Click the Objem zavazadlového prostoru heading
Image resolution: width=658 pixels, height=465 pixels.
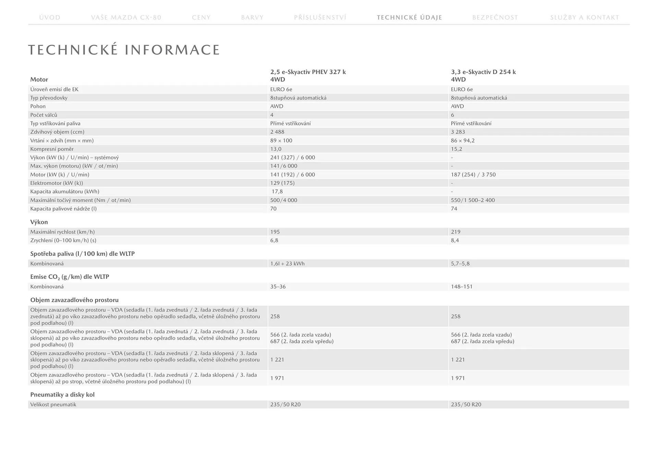[x=74, y=300]
